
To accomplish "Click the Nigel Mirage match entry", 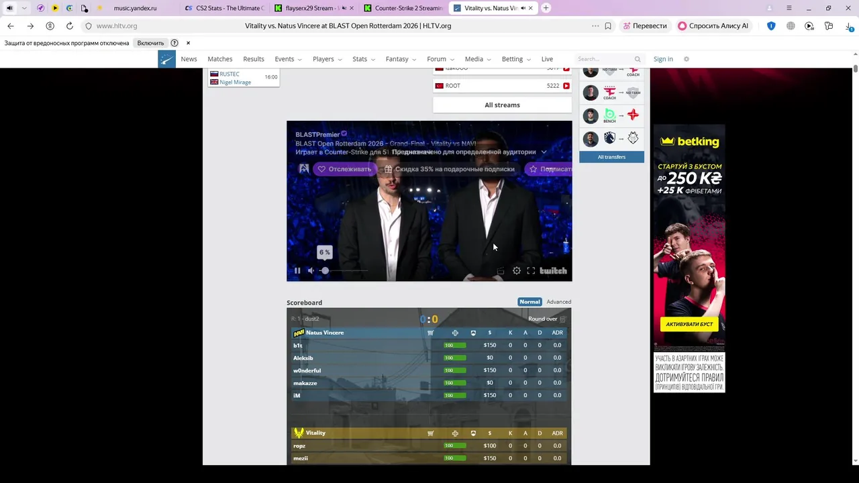I will pos(235,82).
